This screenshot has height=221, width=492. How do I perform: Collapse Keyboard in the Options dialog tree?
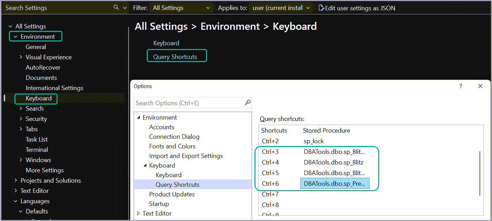[145, 165]
